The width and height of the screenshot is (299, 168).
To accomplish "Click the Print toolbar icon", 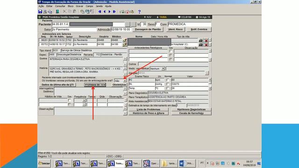I will [x=45, y=12].
